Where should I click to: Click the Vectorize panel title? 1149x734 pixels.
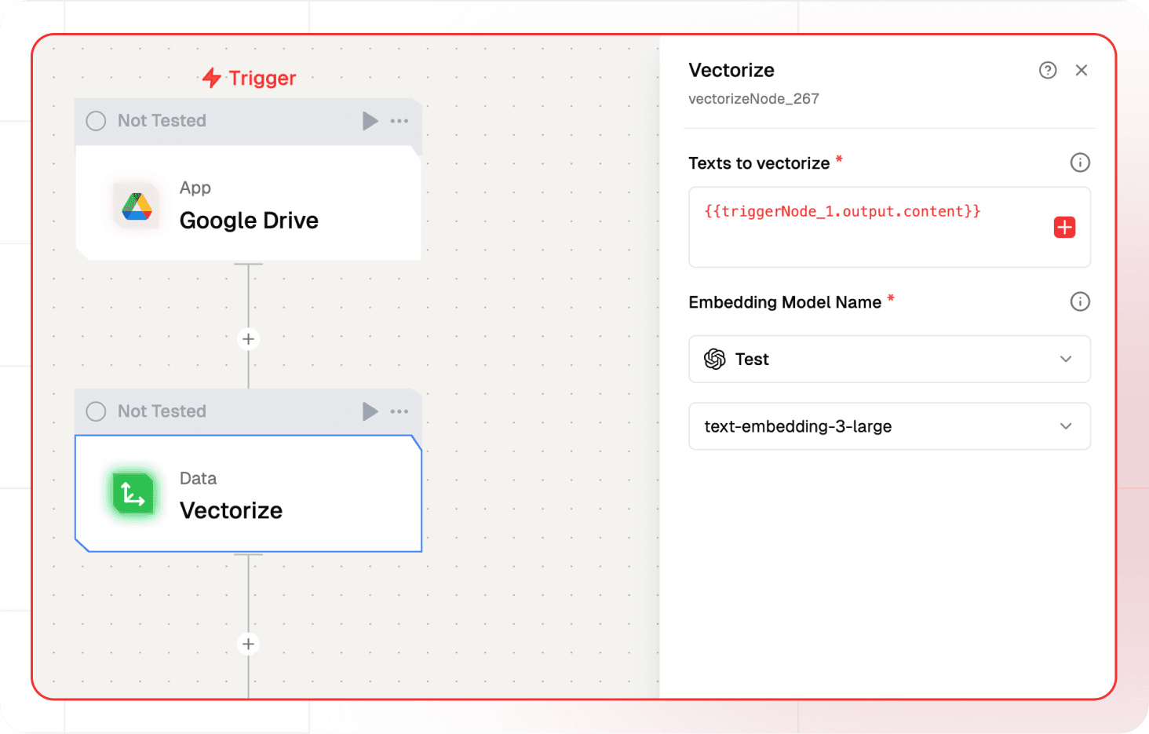tap(731, 70)
